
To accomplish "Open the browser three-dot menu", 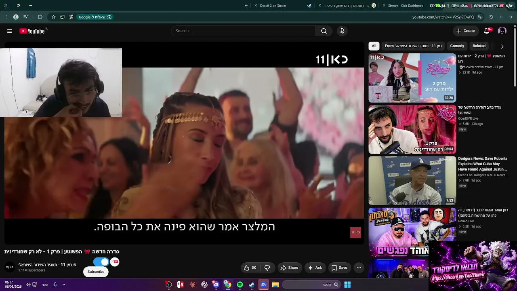I will (x=6, y=17).
